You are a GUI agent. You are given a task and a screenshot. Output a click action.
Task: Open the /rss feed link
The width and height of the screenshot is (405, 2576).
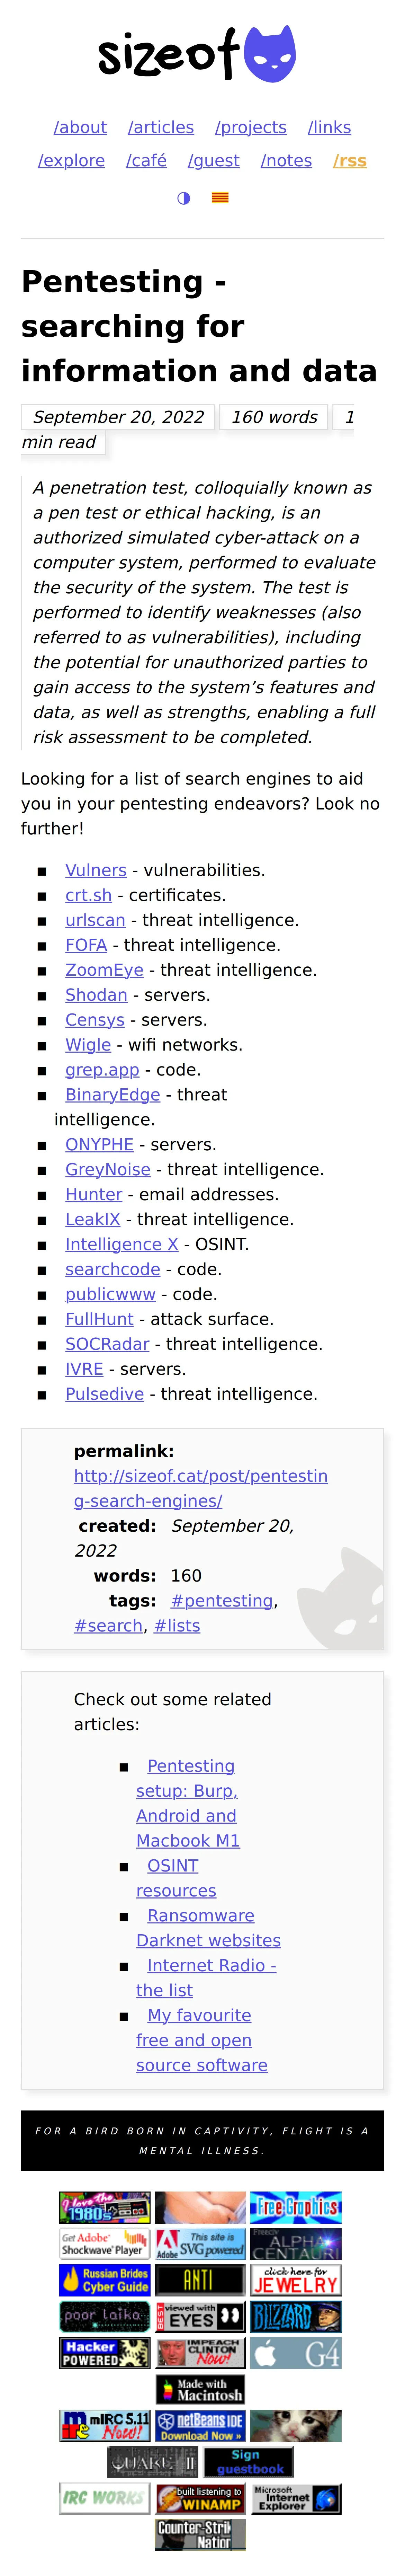pos(350,161)
